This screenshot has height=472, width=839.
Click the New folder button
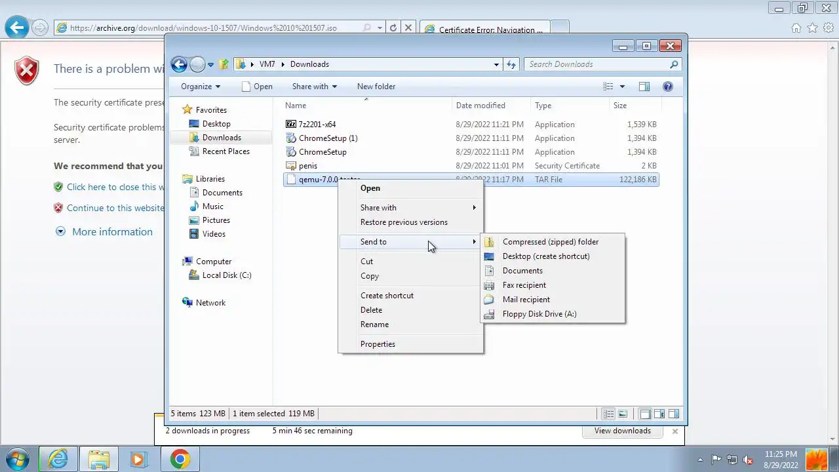[376, 87]
